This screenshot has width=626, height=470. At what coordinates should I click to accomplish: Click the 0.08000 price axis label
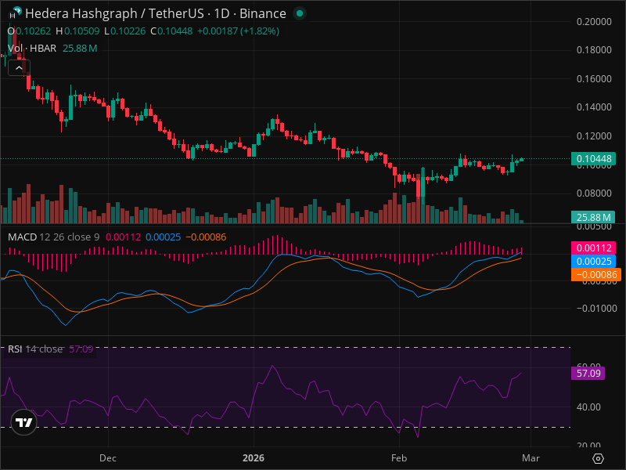click(594, 193)
